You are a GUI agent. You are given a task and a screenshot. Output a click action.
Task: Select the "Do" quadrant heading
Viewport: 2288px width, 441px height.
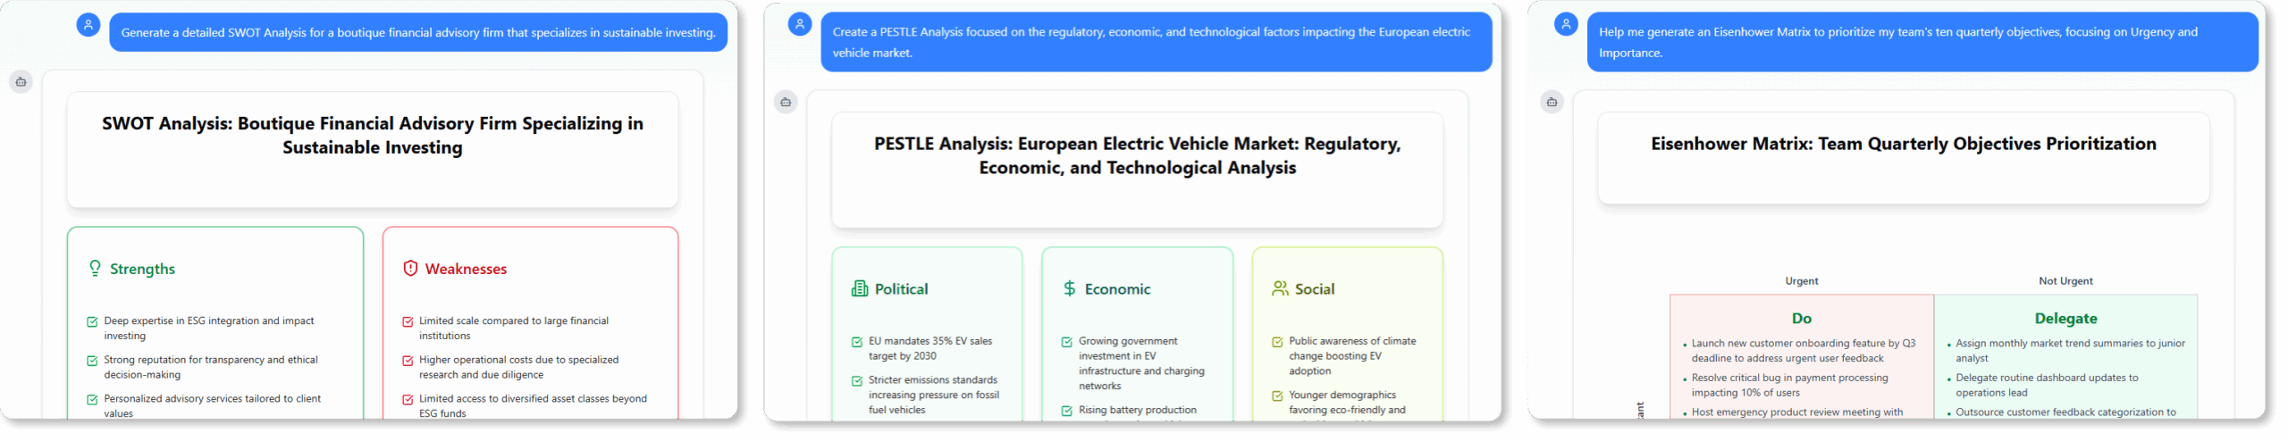(1801, 319)
